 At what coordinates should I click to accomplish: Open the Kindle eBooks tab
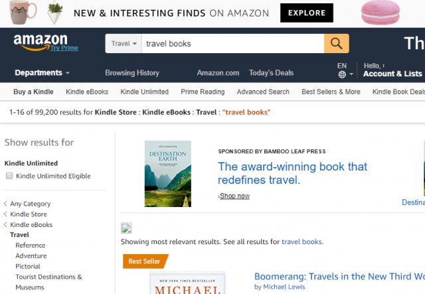click(x=87, y=92)
